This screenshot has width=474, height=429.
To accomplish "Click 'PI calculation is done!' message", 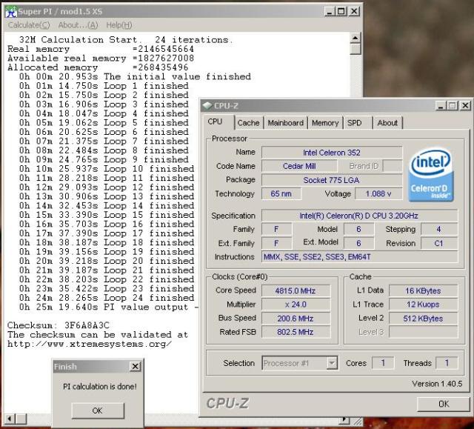I will 100,386.
